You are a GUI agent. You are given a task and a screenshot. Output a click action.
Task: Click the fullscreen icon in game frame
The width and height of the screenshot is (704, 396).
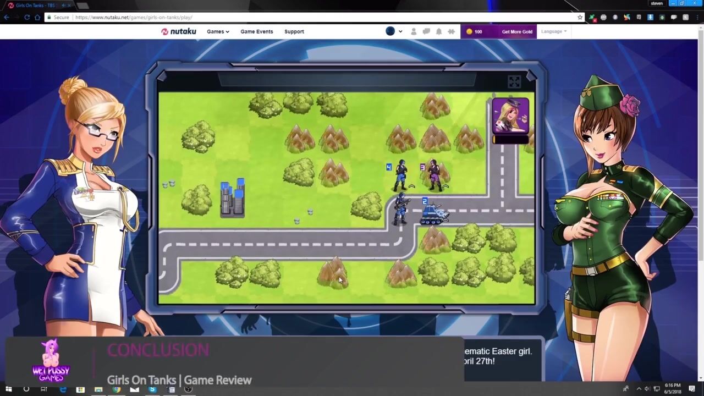[514, 82]
